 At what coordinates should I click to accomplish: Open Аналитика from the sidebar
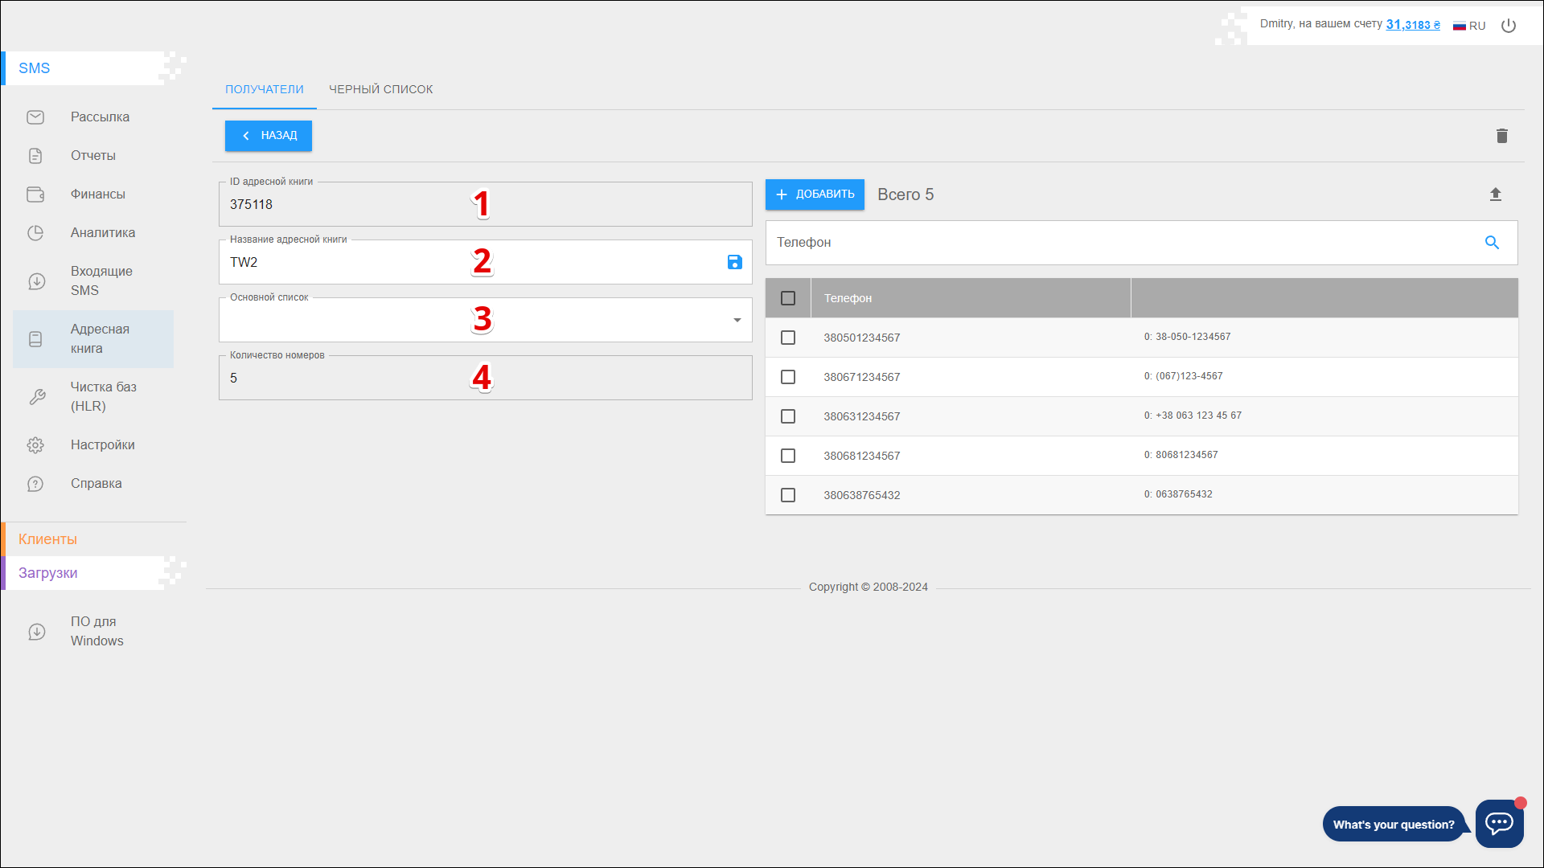coord(102,233)
